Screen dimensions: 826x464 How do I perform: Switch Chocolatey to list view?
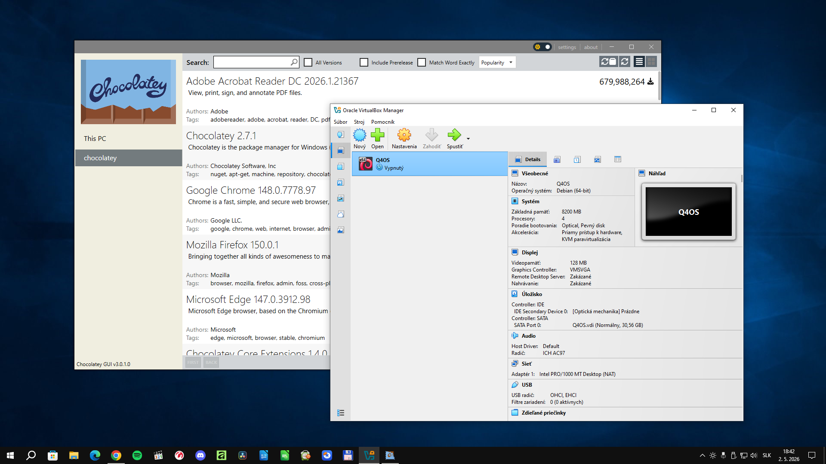click(x=639, y=62)
